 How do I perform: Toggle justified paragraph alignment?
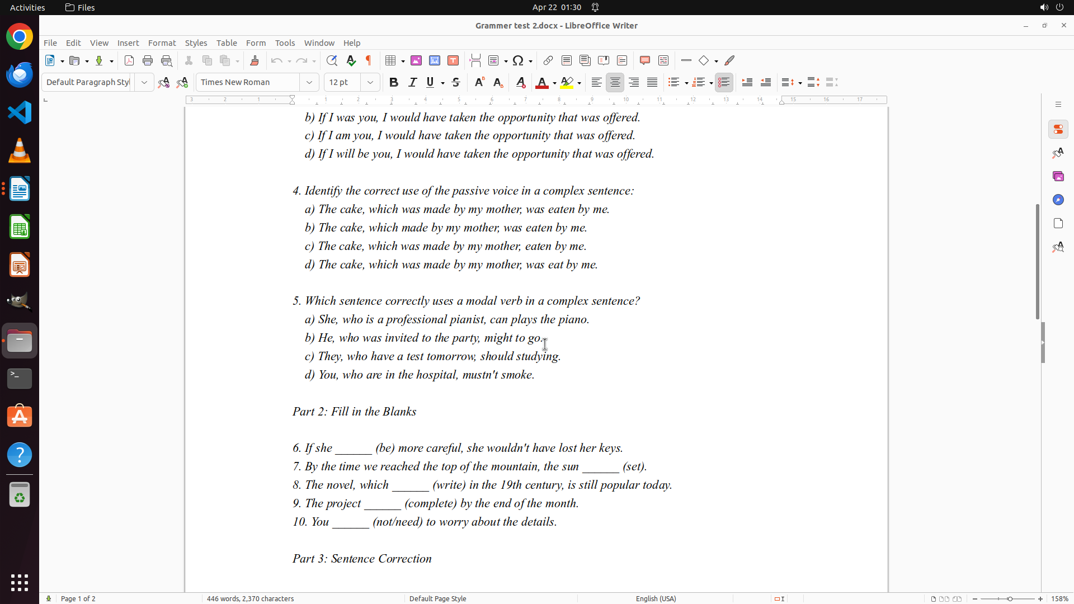pyautogui.click(x=652, y=82)
